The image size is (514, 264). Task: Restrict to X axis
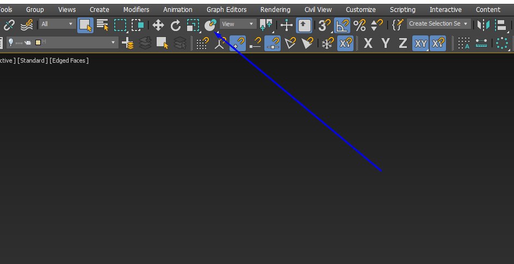368,44
